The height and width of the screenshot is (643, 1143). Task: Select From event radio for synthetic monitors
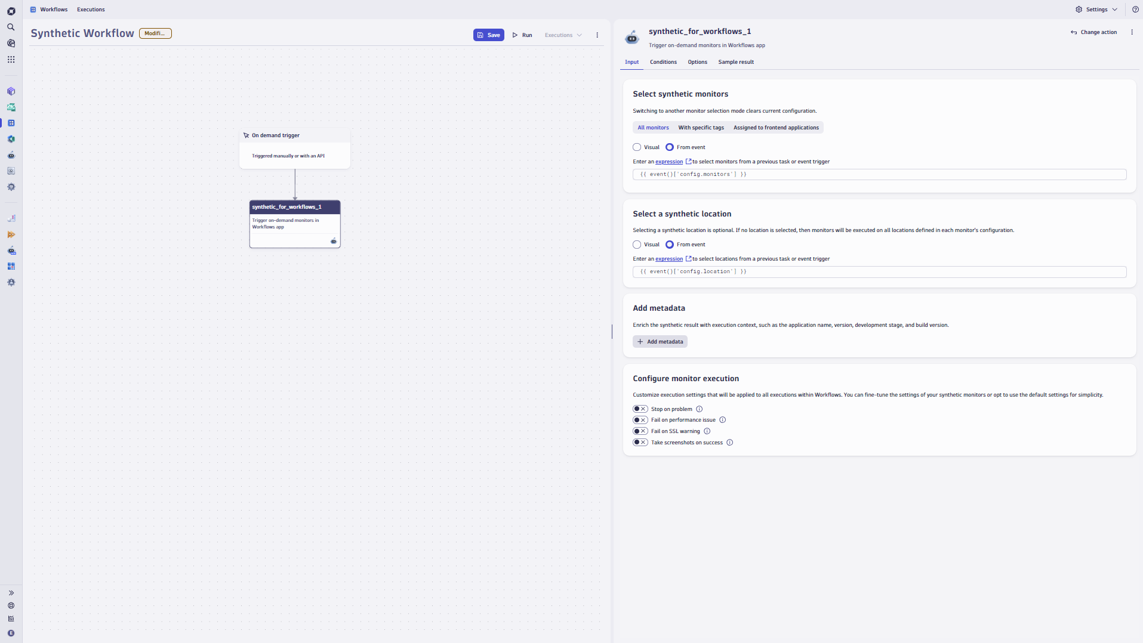click(x=670, y=147)
